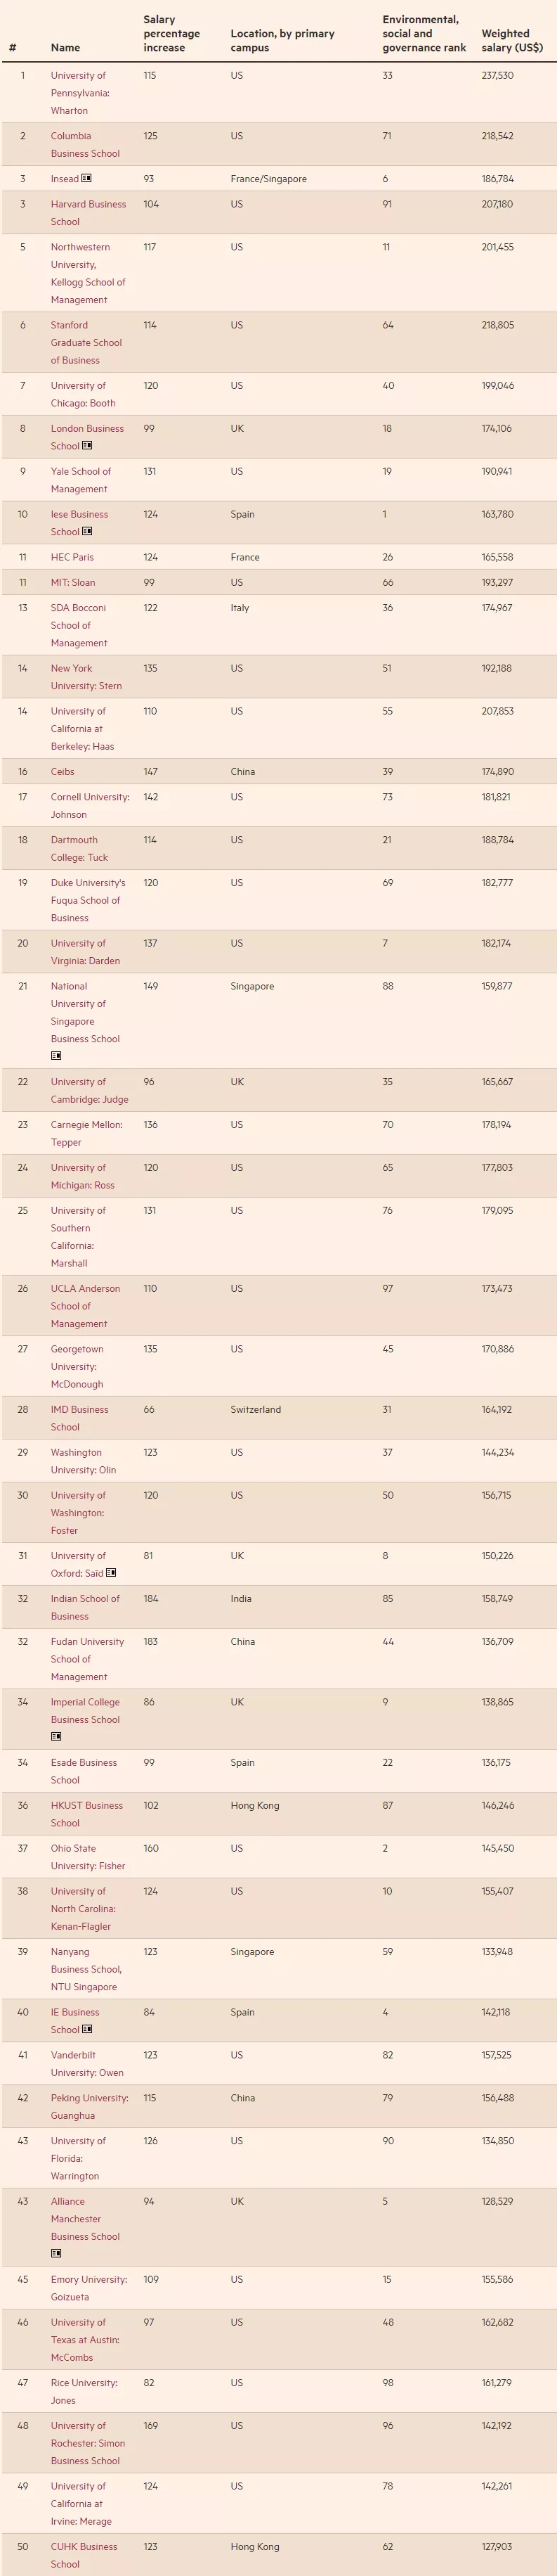This screenshot has height=2576, width=557.
Task: Visit the Indian School of Business link
Action: coord(85,1608)
